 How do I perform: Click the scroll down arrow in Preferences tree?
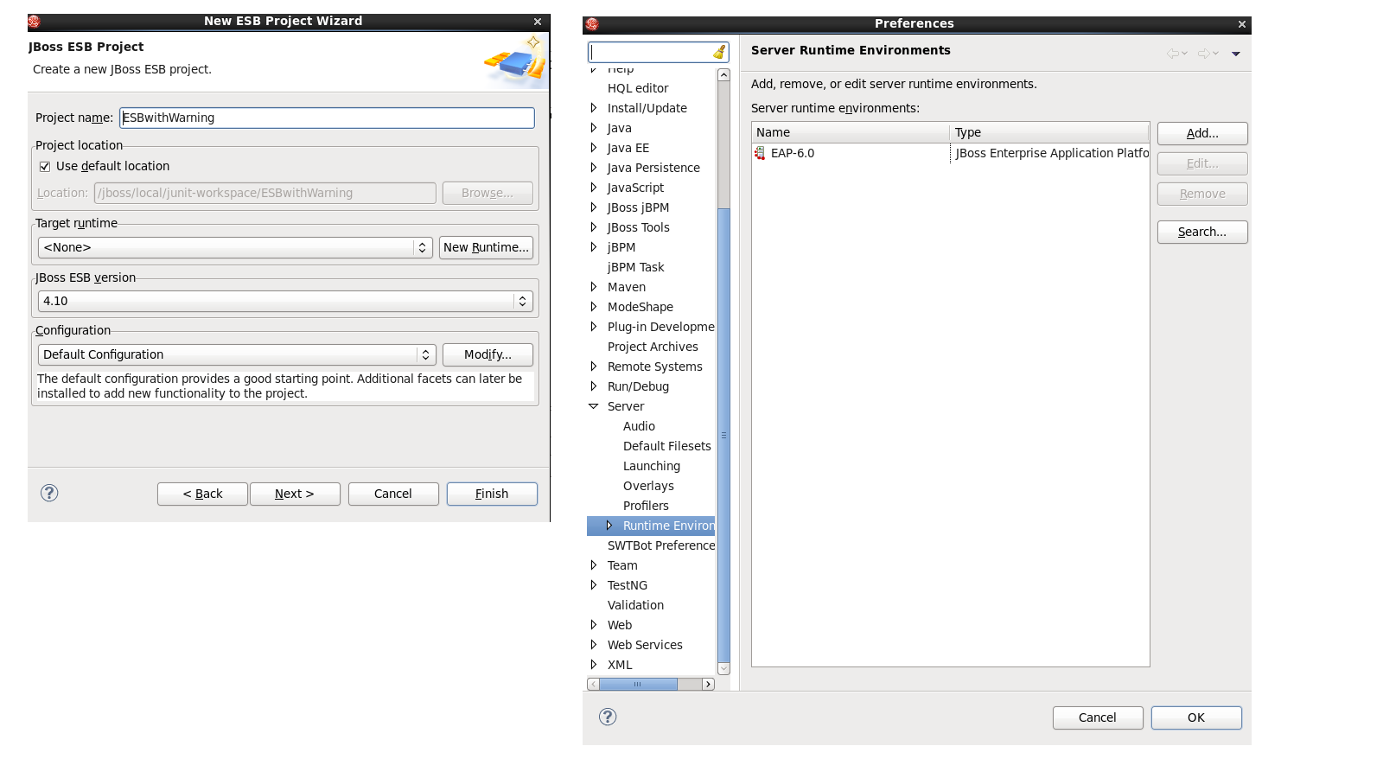(x=724, y=668)
